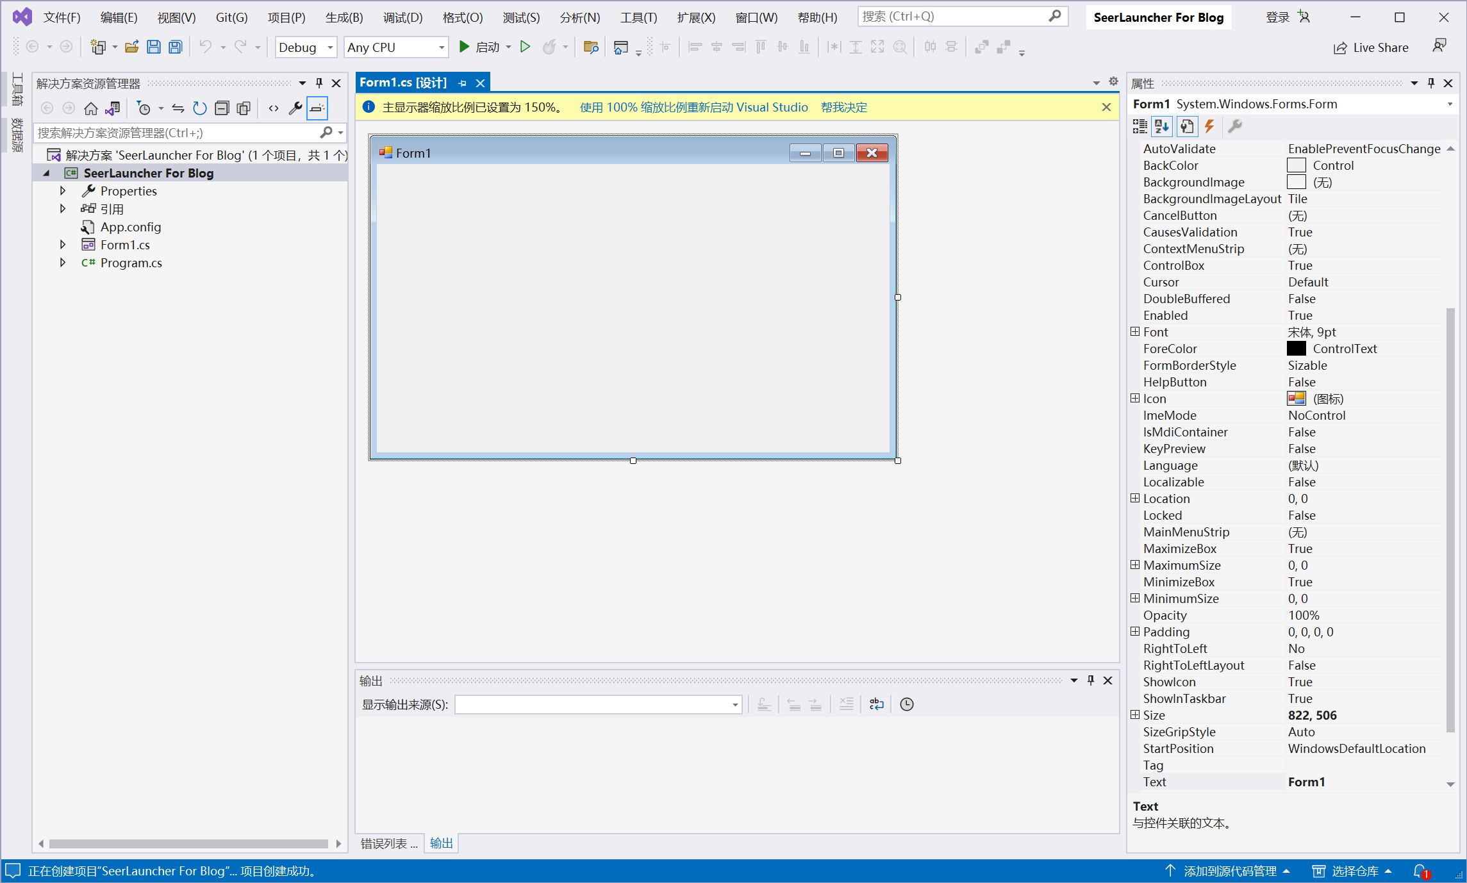Screen dimensions: 1467x883
Task: Click the Live Share icon
Action: (1340, 47)
